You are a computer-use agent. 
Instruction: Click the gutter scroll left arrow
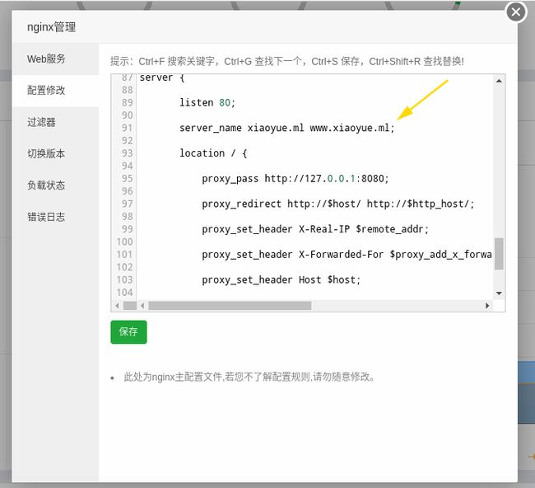pos(117,306)
